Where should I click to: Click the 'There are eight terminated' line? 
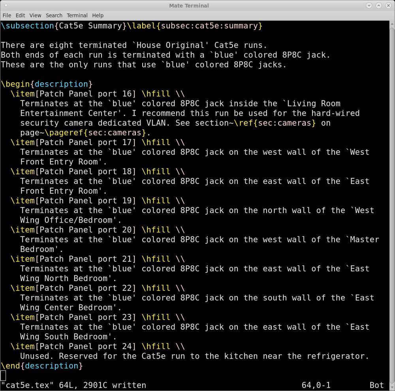click(134, 45)
